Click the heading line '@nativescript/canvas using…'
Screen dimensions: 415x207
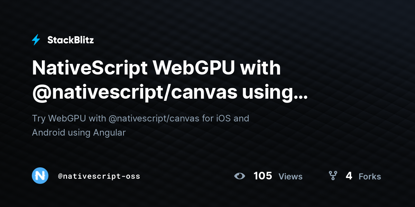(x=170, y=92)
